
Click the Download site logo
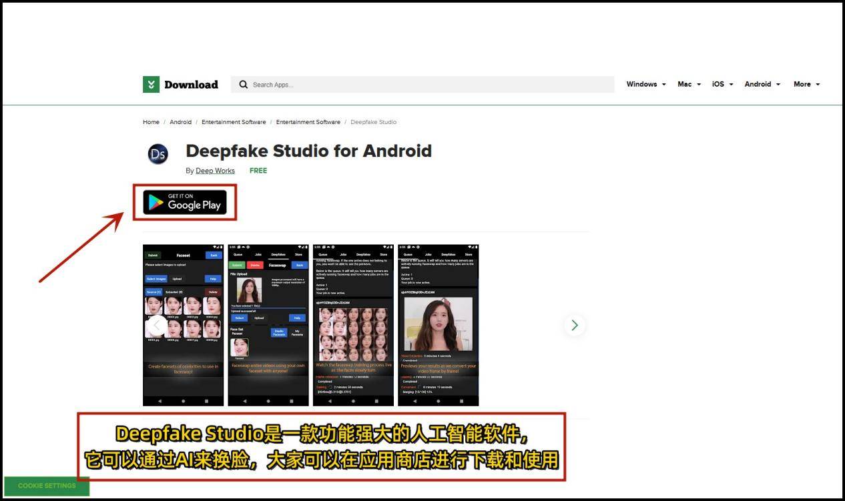tap(180, 85)
